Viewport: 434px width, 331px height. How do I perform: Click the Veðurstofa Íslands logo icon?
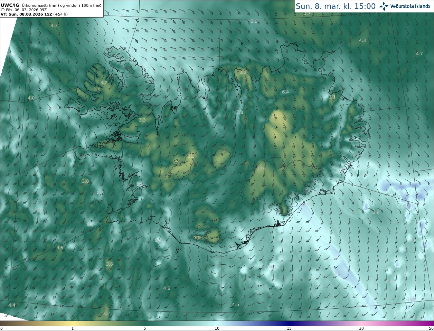tap(384, 6)
